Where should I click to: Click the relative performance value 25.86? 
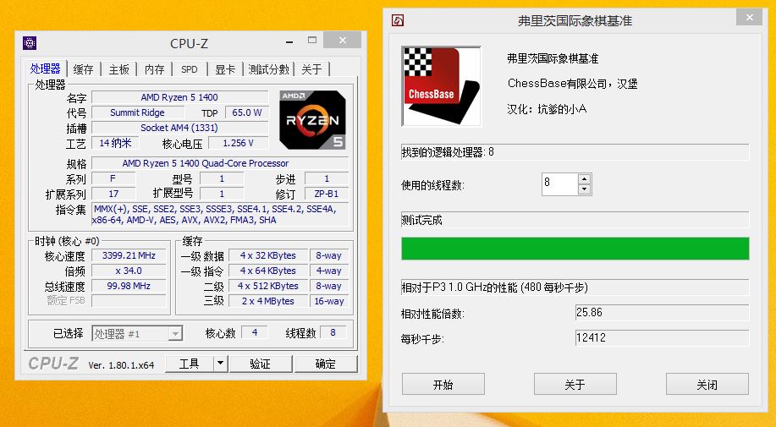(x=662, y=312)
